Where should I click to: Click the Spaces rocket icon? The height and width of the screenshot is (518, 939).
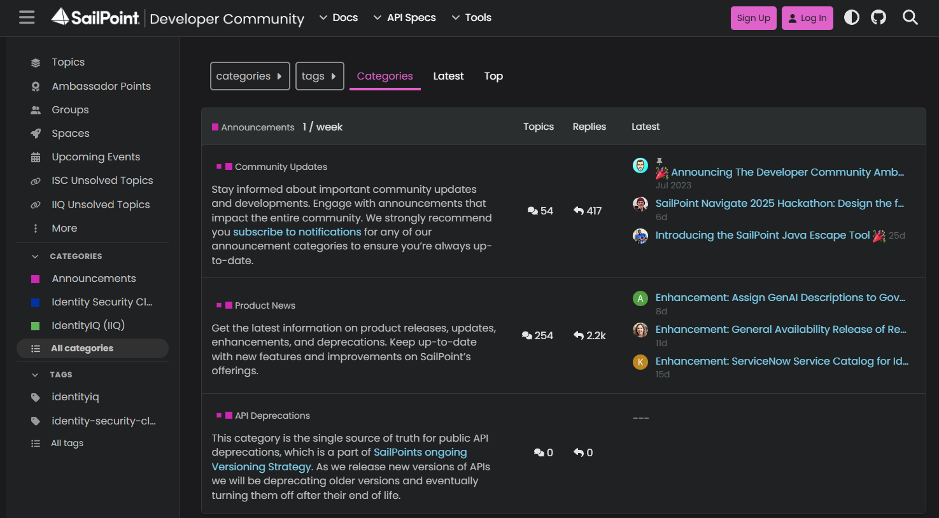pos(36,134)
